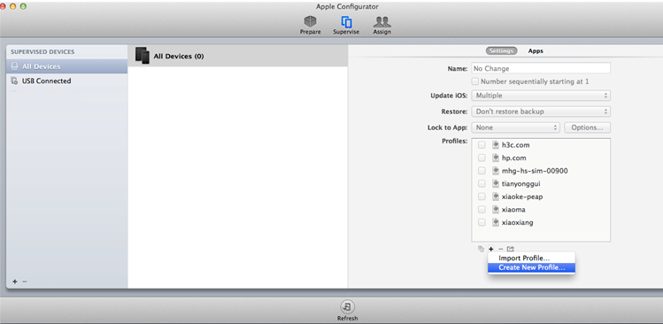This screenshot has width=663, height=324.
Task: Open the Lock to App dropdown
Action: point(515,127)
